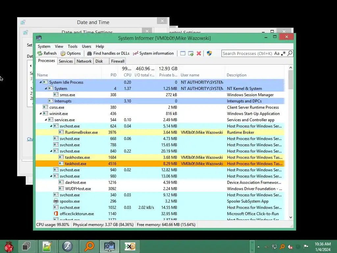Image resolution: width=337 pixels, height=253 pixels.
Task: Select dasHost.exe process row
Action: click(160, 182)
